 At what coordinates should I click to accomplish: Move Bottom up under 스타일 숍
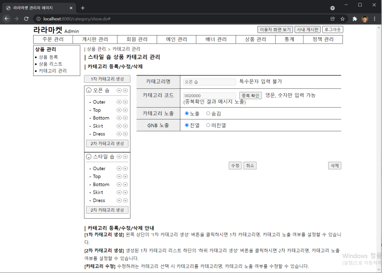point(119,185)
